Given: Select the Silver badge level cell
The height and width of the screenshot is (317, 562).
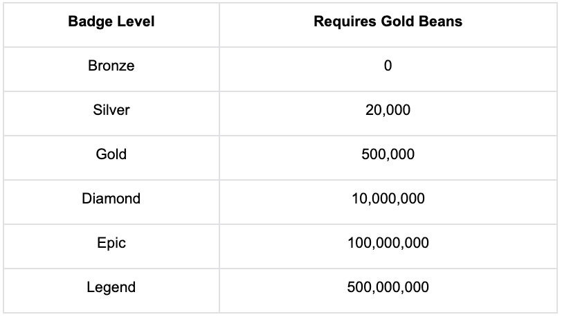Looking at the screenshot, I should point(111,110).
